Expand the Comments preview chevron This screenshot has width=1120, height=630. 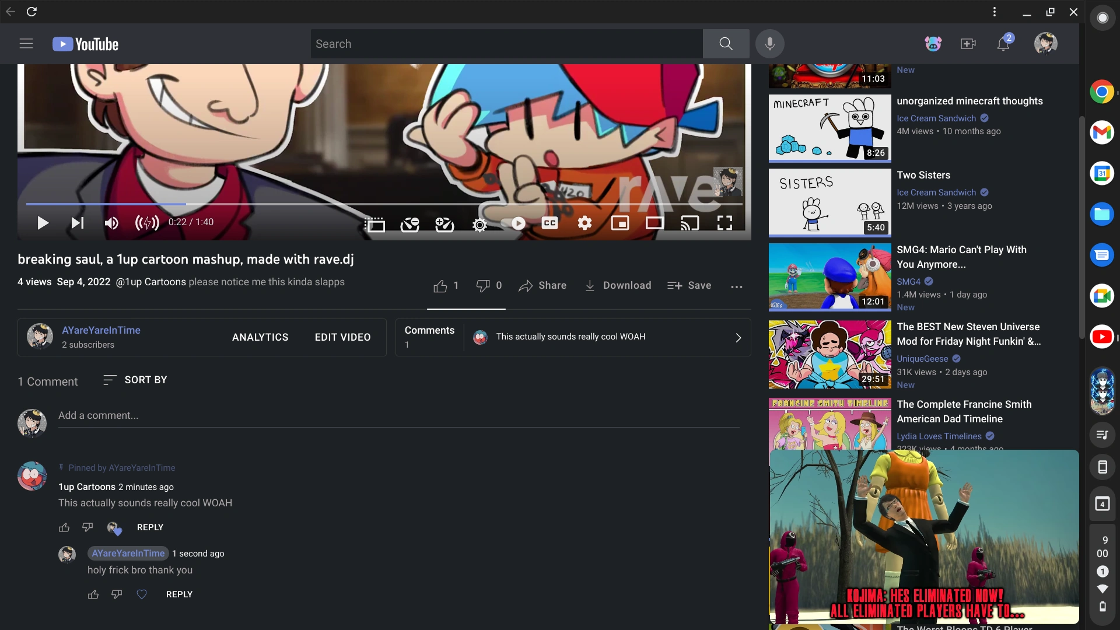(x=738, y=338)
